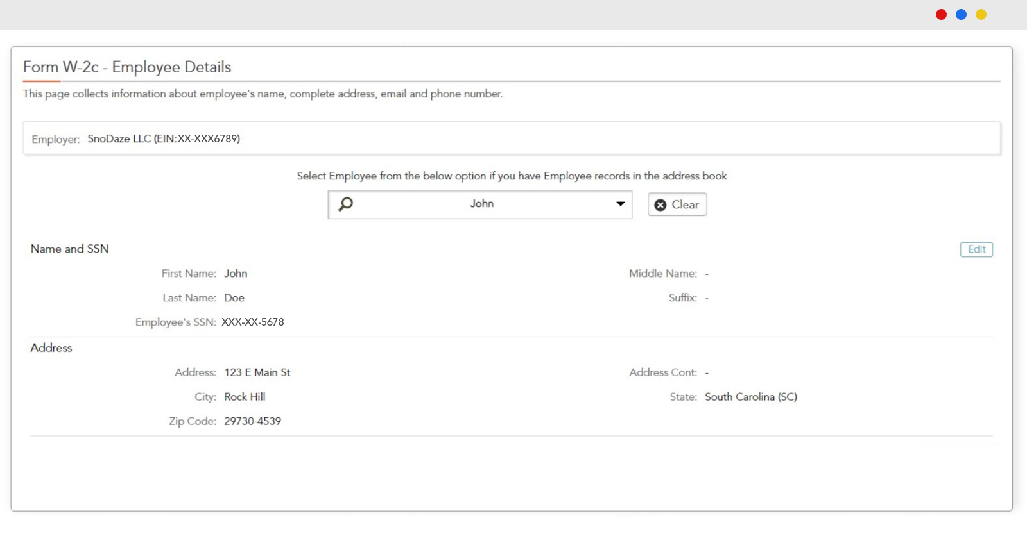1027x534 pixels.
Task: Select the First Name value John
Action: [236, 274]
